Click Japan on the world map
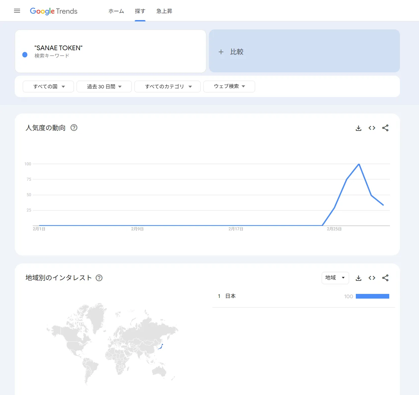Screen dimensions: 419x395 [x=162, y=347]
